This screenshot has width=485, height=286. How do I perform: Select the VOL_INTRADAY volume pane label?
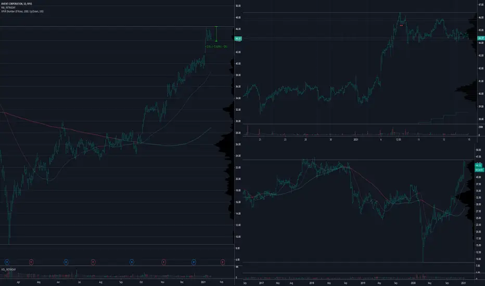[8, 269]
